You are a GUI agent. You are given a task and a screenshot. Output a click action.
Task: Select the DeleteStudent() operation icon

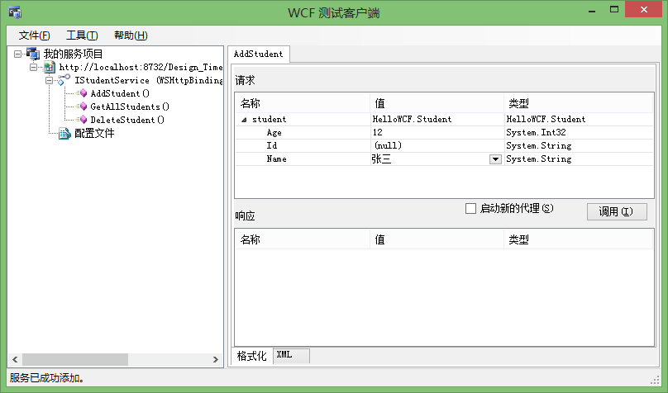(82, 120)
